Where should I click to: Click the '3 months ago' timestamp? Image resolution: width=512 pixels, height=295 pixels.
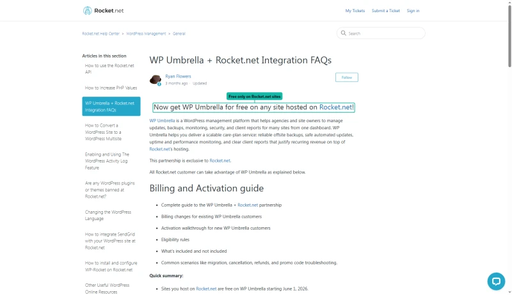point(177,84)
